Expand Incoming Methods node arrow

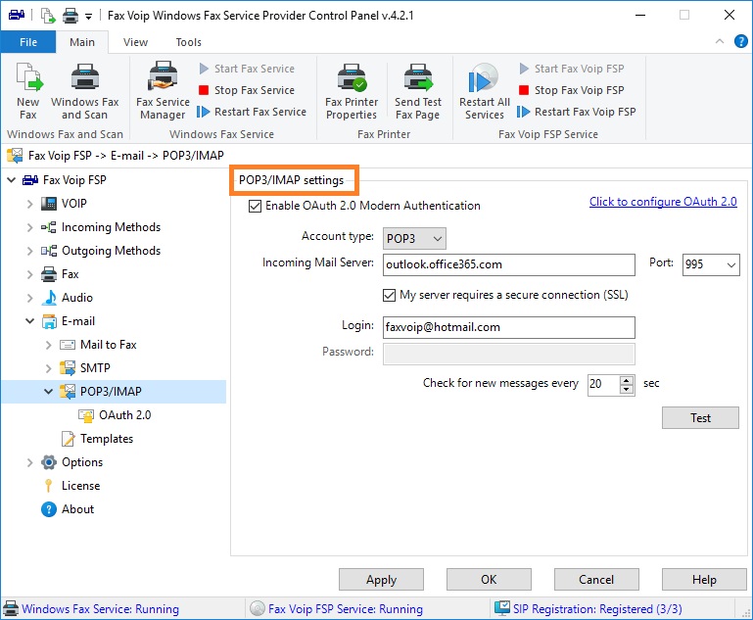29,227
